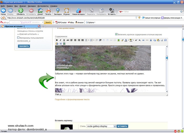This screenshot has height=133, width=184.
Task: Open Правка menu
Action: tap(10, 6)
